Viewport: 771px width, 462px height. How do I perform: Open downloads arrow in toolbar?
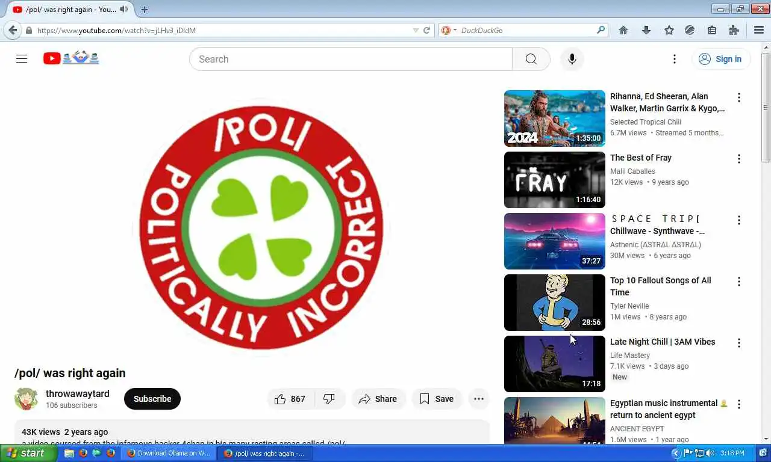[646, 30]
